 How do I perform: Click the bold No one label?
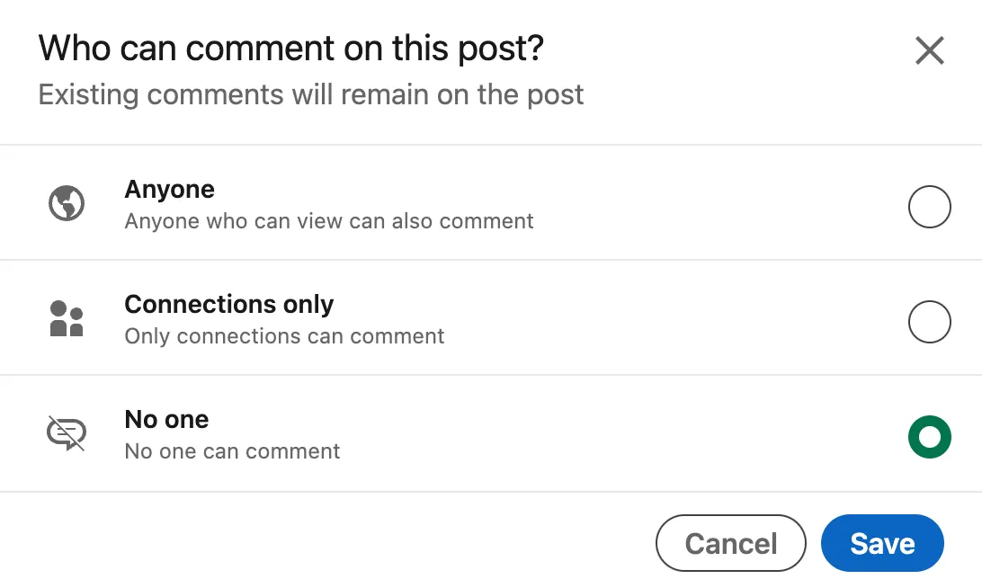[166, 420]
